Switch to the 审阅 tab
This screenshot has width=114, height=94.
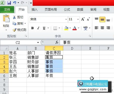(x=93, y=10)
